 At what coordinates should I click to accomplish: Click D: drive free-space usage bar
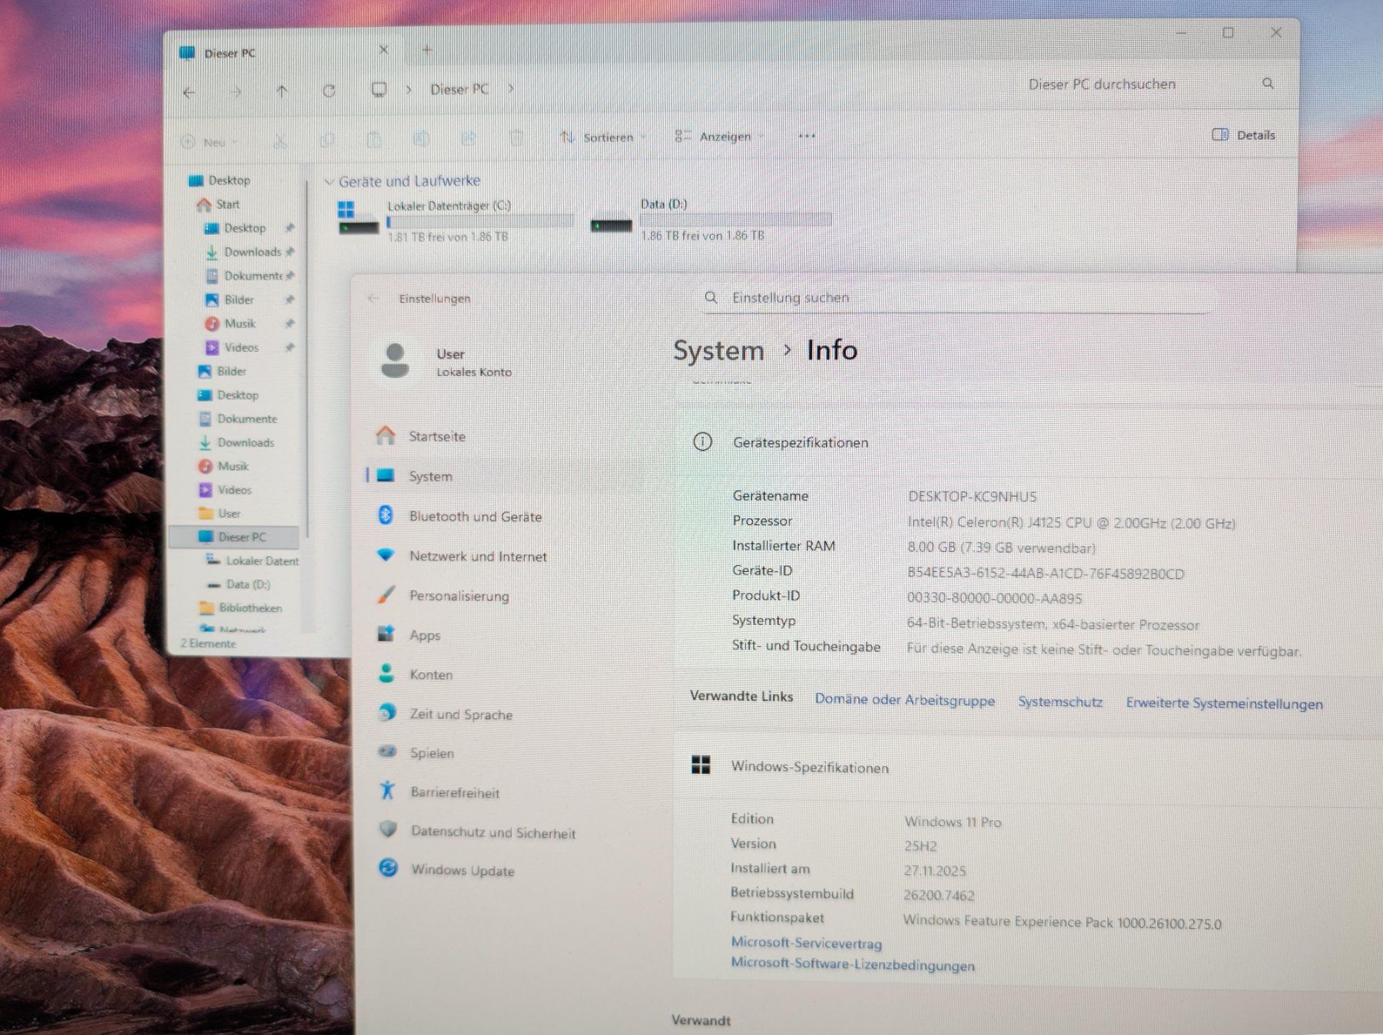coord(736,220)
